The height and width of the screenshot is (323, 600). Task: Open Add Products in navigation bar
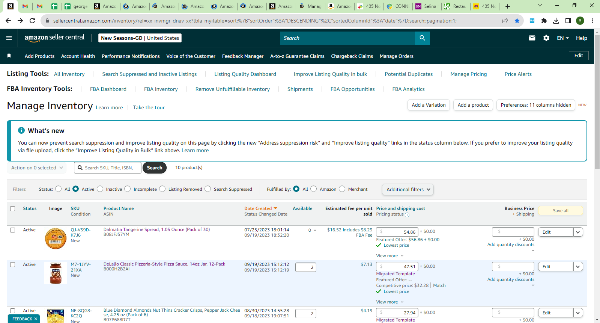point(39,56)
